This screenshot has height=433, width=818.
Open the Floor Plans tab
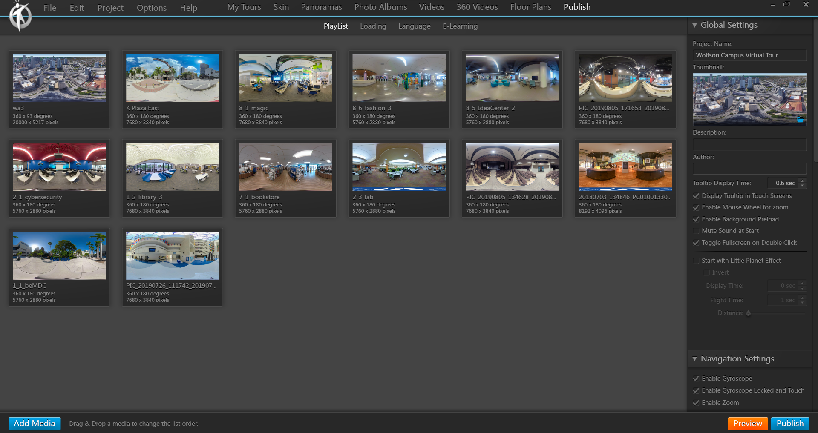pos(530,7)
